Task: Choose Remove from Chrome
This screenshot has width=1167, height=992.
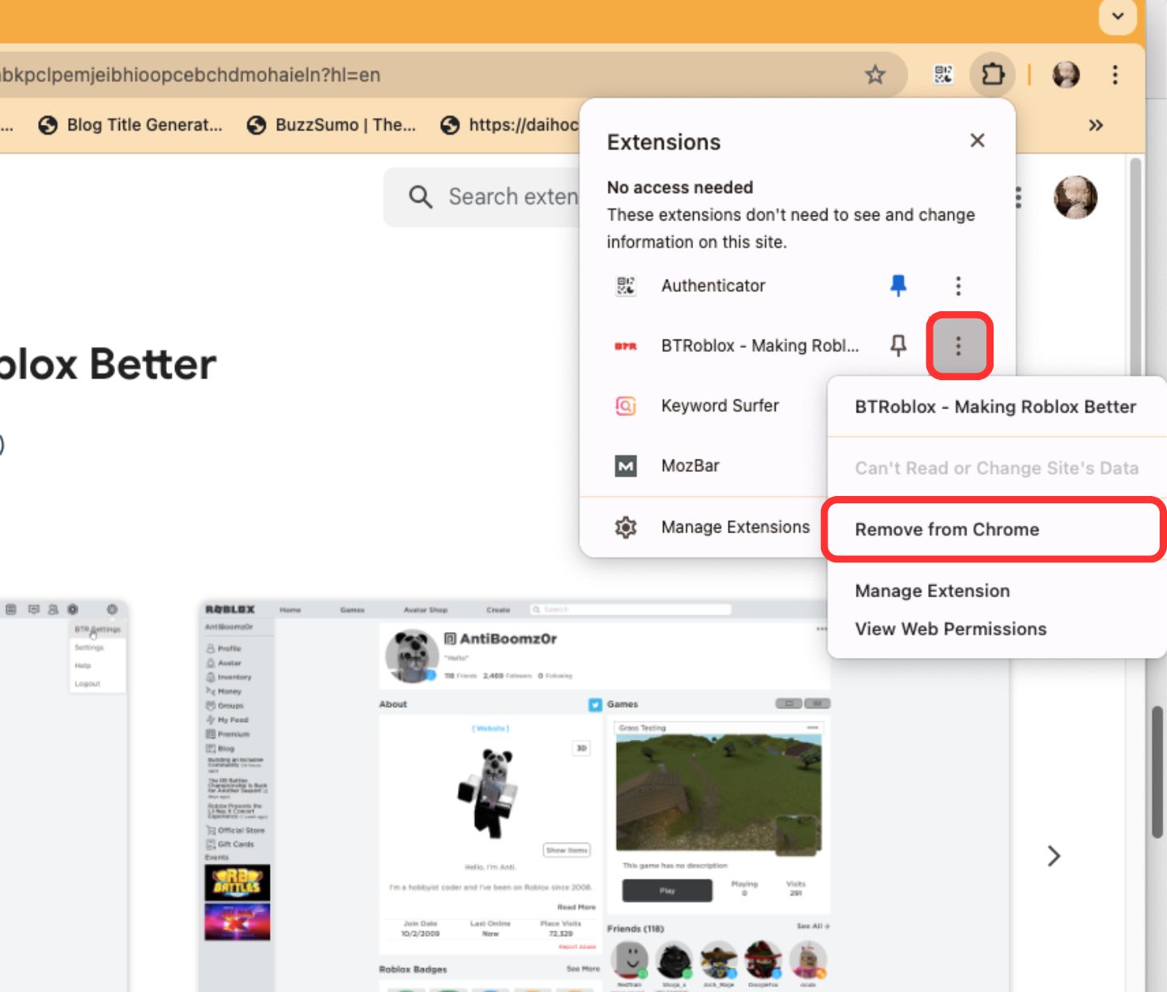Action: point(995,530)
